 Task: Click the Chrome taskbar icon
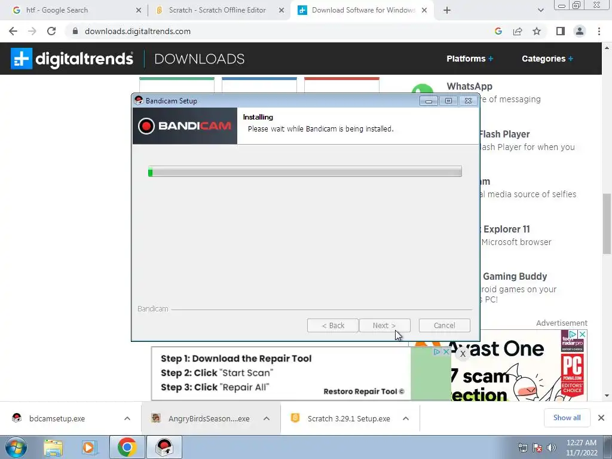pyautogui.click(x=127, y=447)
